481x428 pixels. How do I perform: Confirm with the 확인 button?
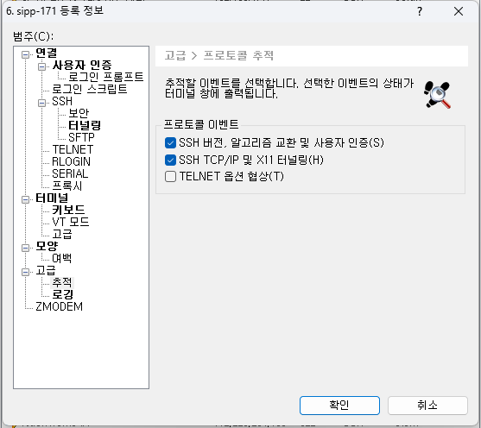click(339, 406)
